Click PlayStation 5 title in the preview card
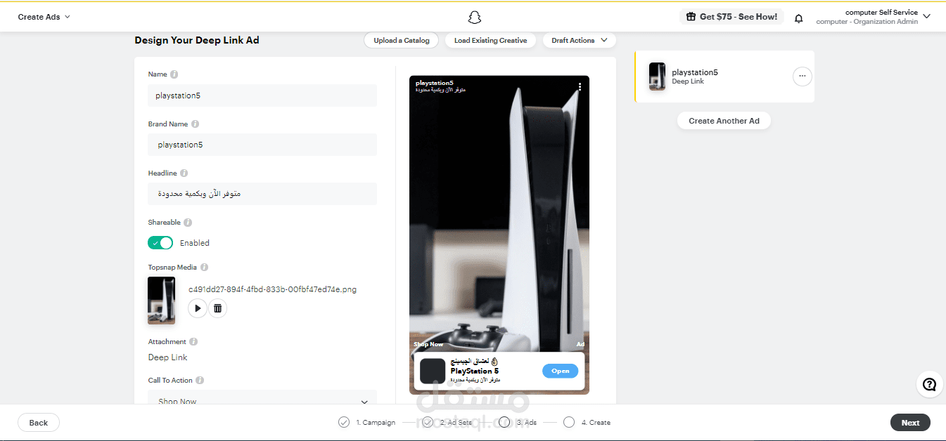This screenshot has width=946, height=441. tap(475, 371)
